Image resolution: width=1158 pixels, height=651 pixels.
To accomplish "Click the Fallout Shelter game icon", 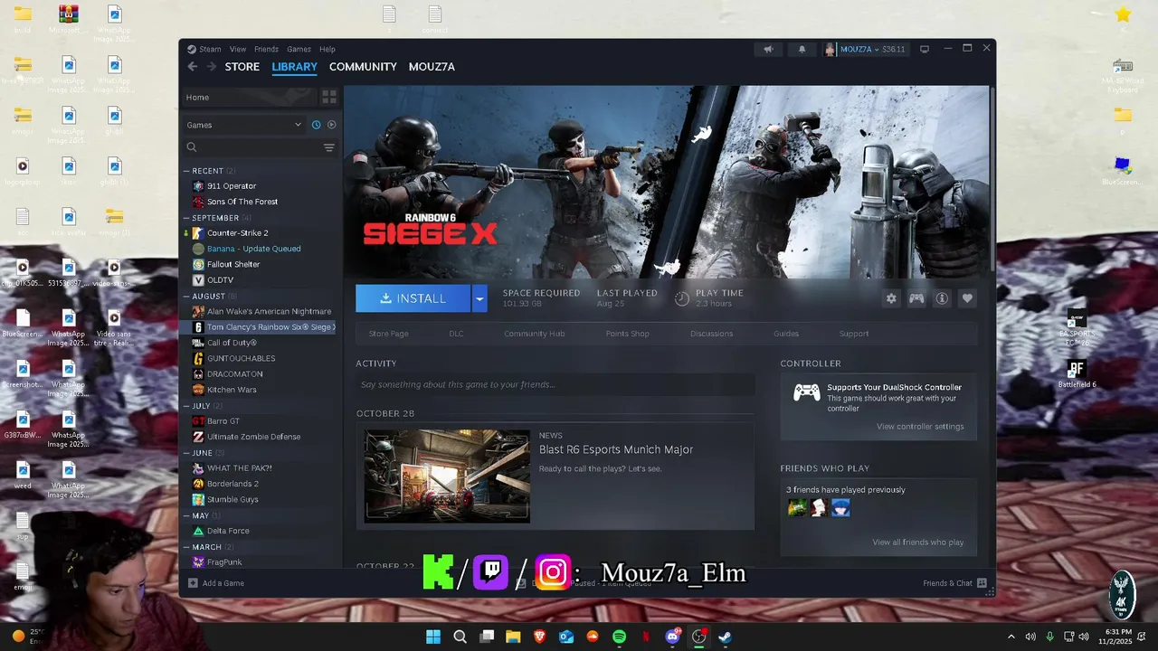I will 198,265.
